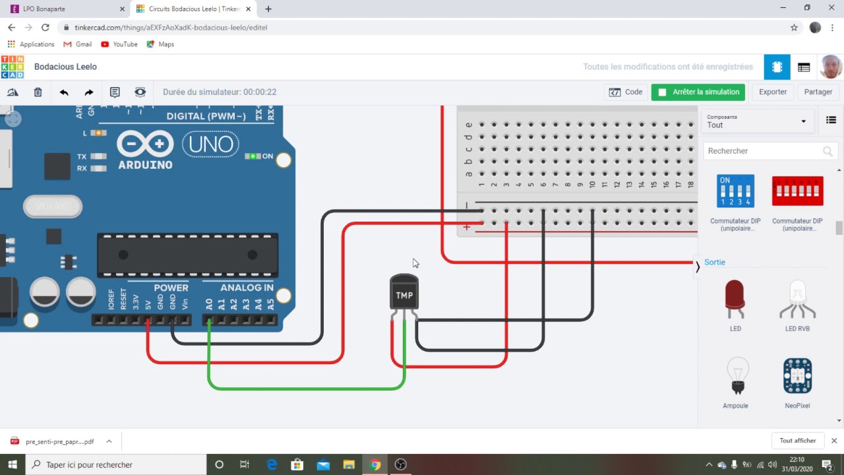
Task: Go back in browser history
Action: click(x=11, y=28)
